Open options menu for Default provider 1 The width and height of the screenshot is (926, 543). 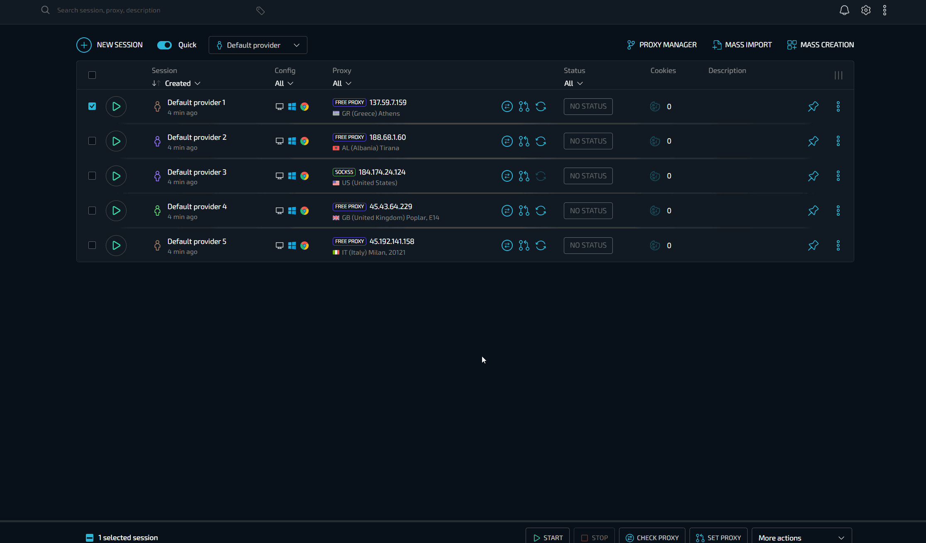(838, 107)
